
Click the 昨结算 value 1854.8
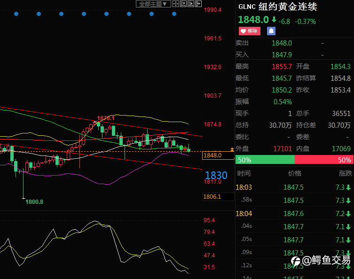pos(340,78)
